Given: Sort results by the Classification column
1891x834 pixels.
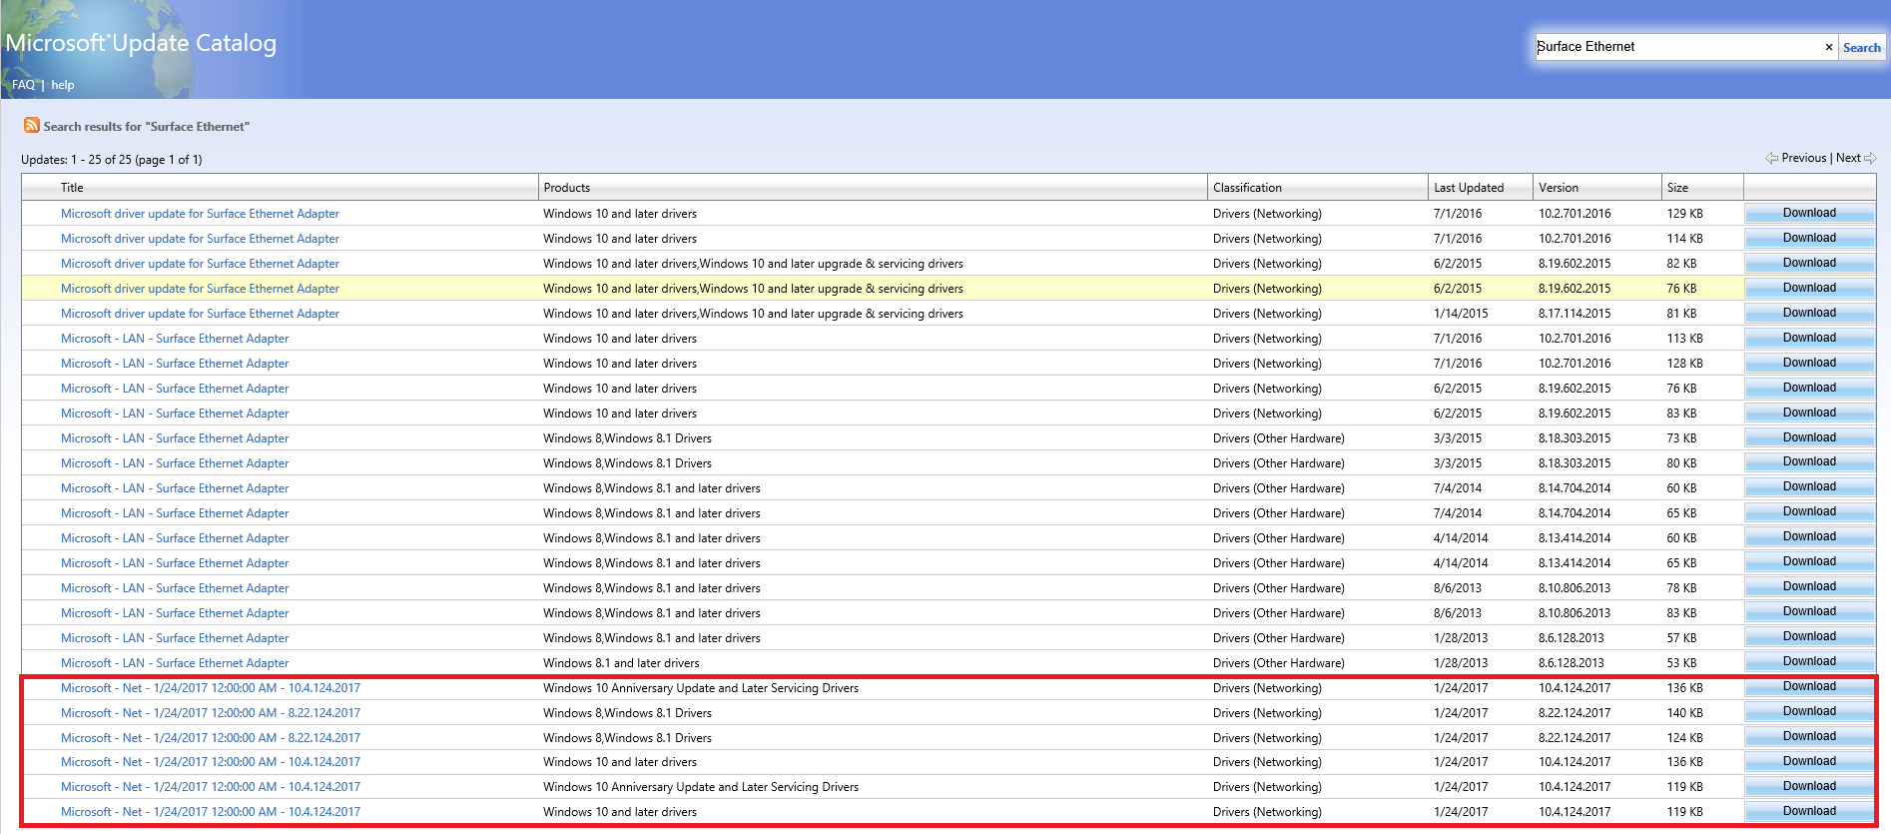Looking at the screenshot, I should coord(1247,188).
